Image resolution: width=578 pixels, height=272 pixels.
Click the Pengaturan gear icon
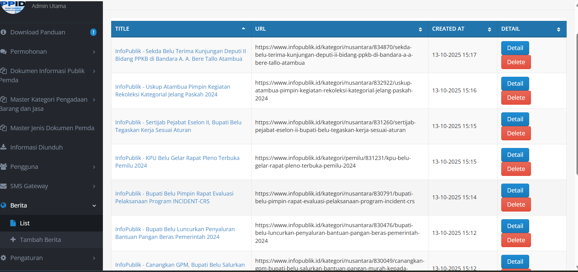tap(3, 258)
